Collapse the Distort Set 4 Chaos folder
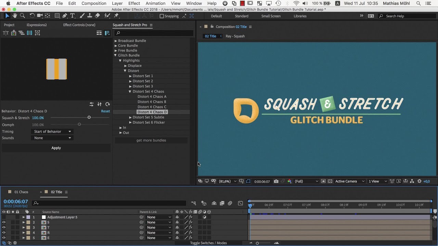Viewport: 438px width, 246px height. coord(130,92)
